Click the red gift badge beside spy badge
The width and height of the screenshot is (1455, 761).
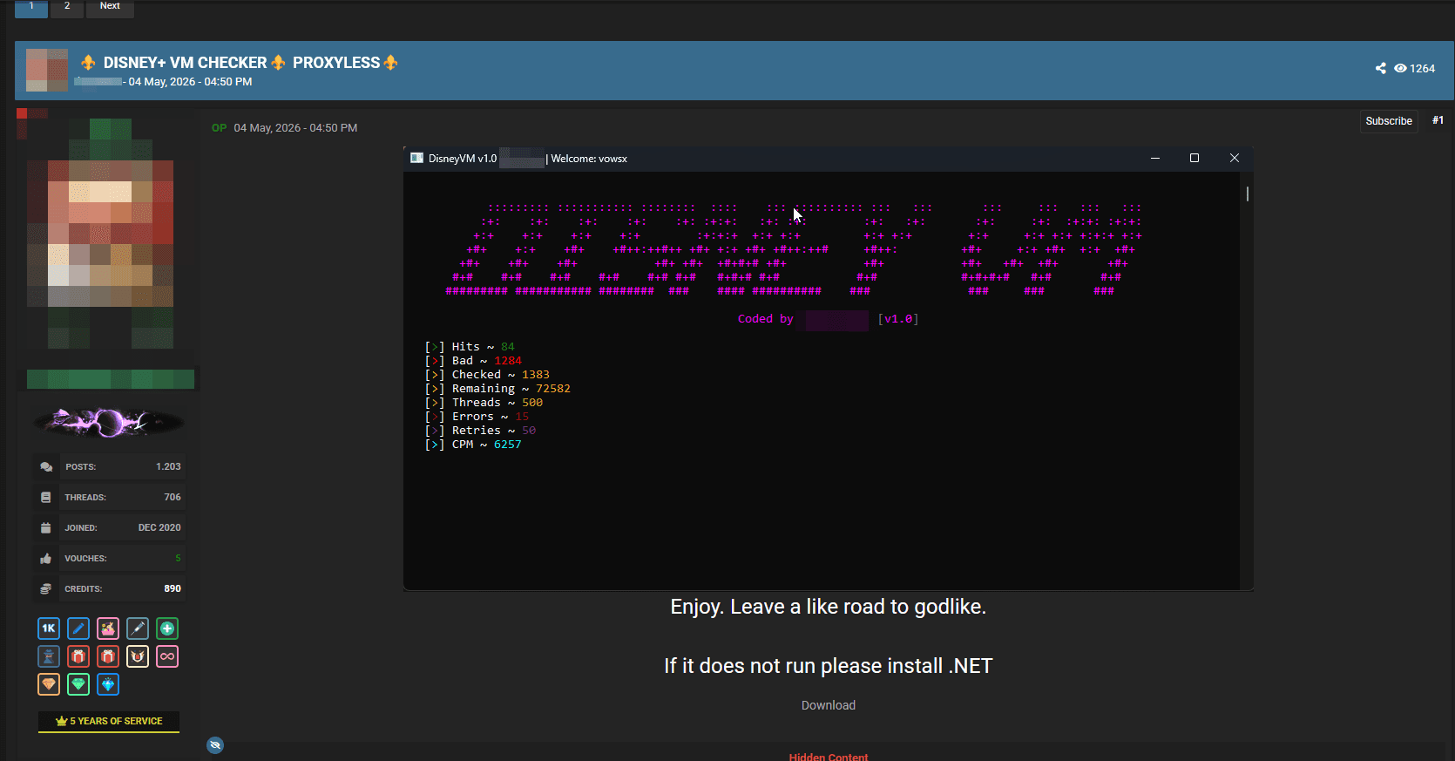coord(78,656)
